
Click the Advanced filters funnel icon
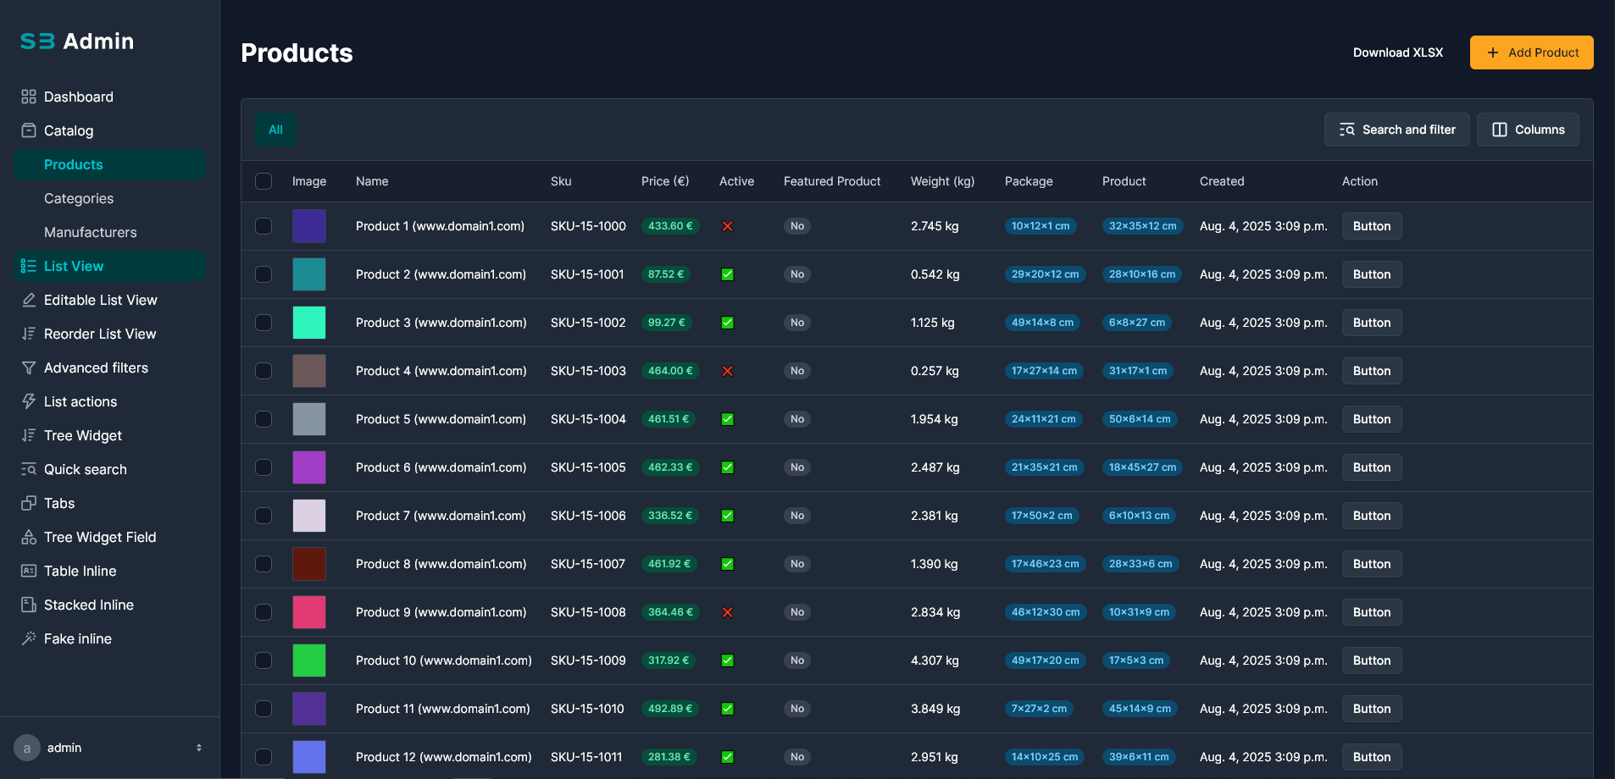[29, 367]
